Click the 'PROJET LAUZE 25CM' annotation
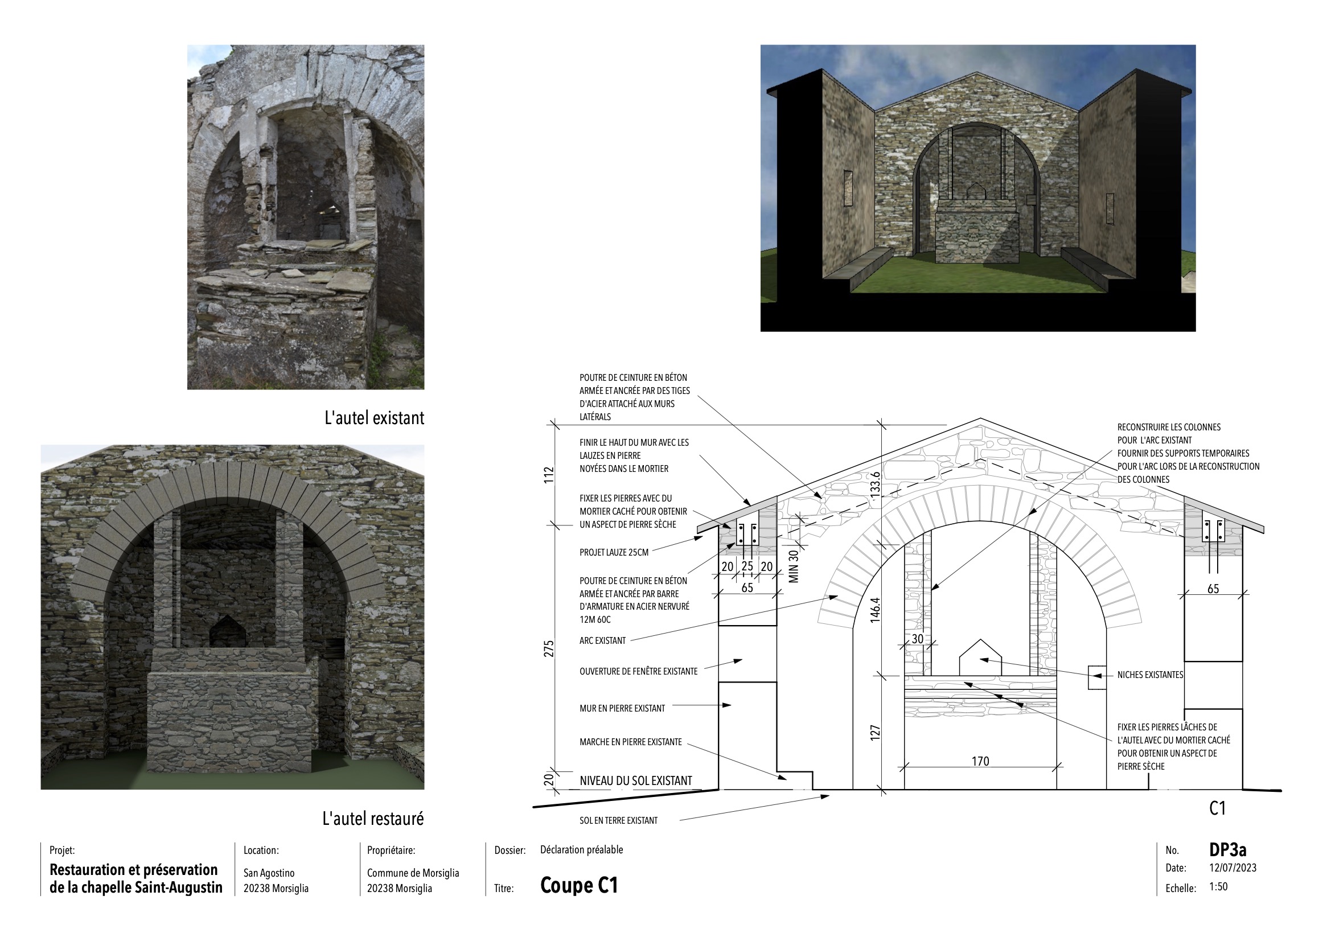This screenshot has height=941, width=1331. click(613, 553)
